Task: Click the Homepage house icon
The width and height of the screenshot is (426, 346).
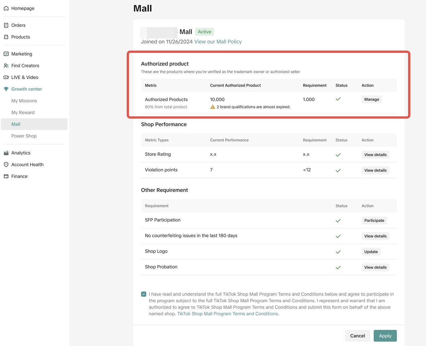Action: 6,8
